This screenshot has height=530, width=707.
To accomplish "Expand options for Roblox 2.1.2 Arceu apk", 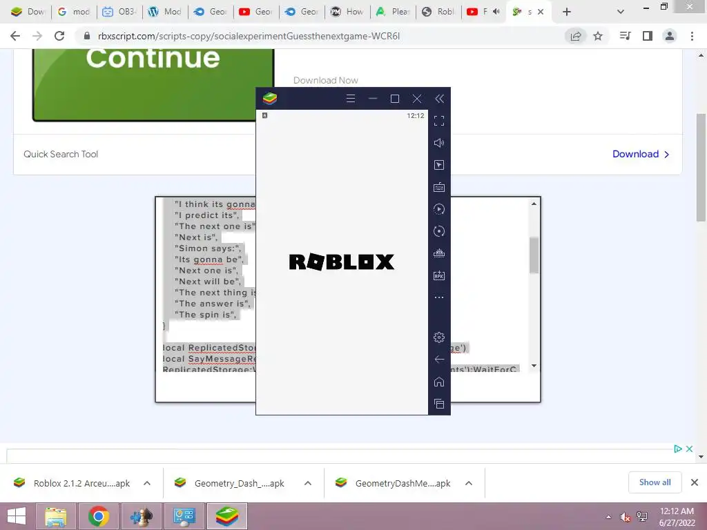I will [147, 483].
